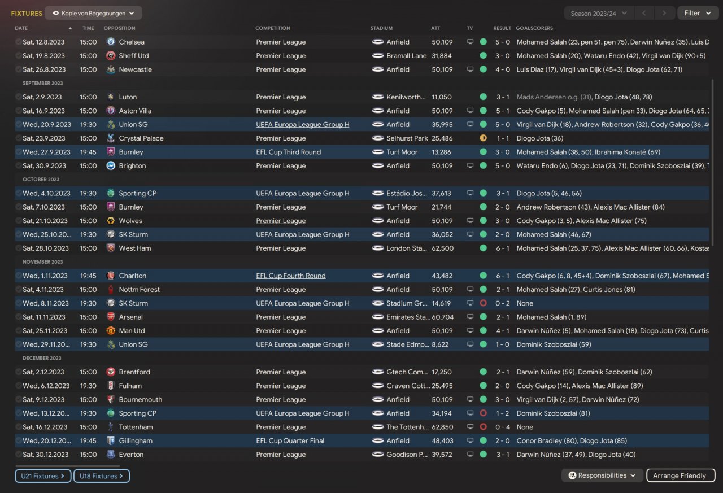Sort by the Competition column header
Screen dimensions: 723x493
coord(273,28)
